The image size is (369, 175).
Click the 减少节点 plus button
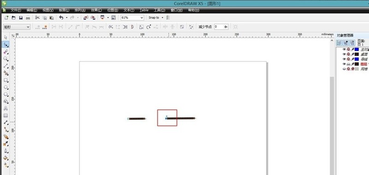[226, 27]
